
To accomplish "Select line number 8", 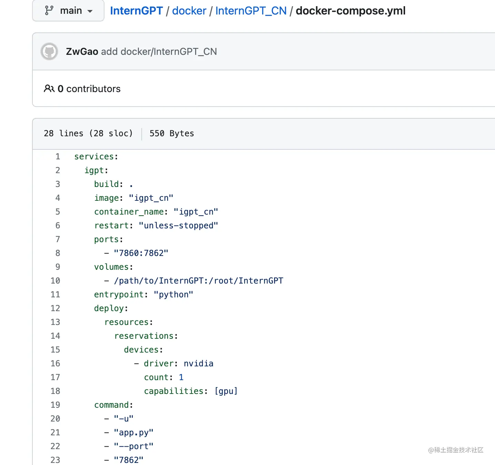I will pyautogui.click(x=58, y=253).
